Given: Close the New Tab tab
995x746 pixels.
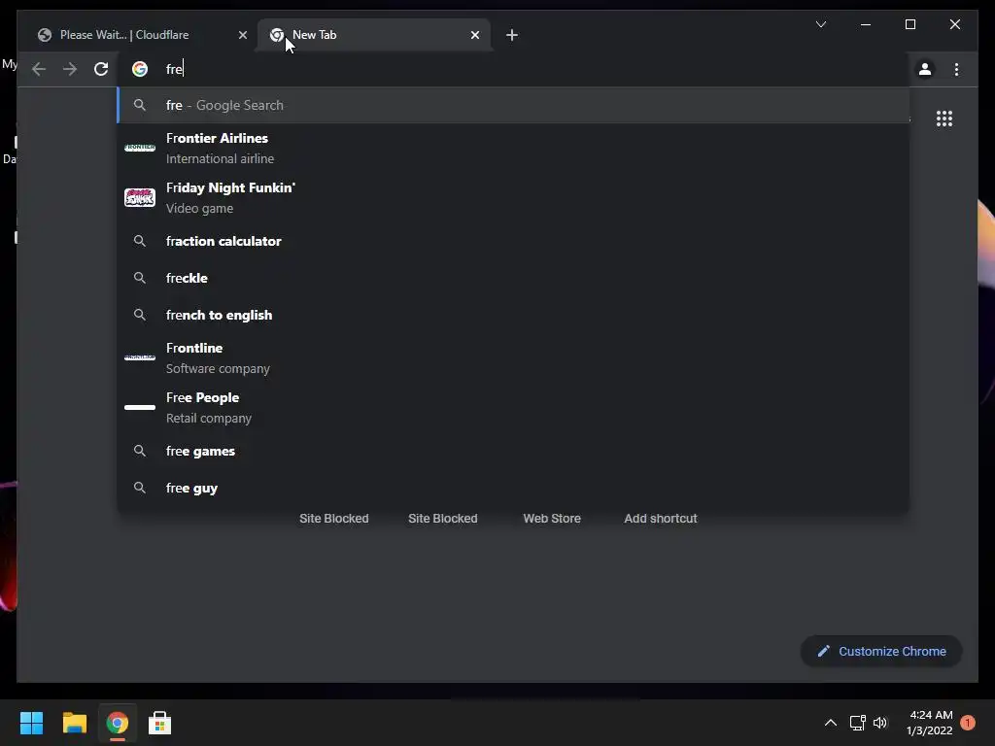Looking at the screenshot, I should [474, 35].
